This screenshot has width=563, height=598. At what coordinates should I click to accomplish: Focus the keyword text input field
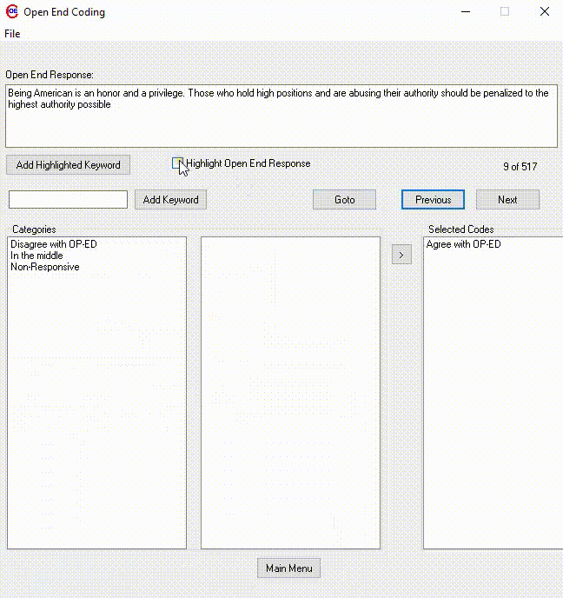click(x=69, y=199)
